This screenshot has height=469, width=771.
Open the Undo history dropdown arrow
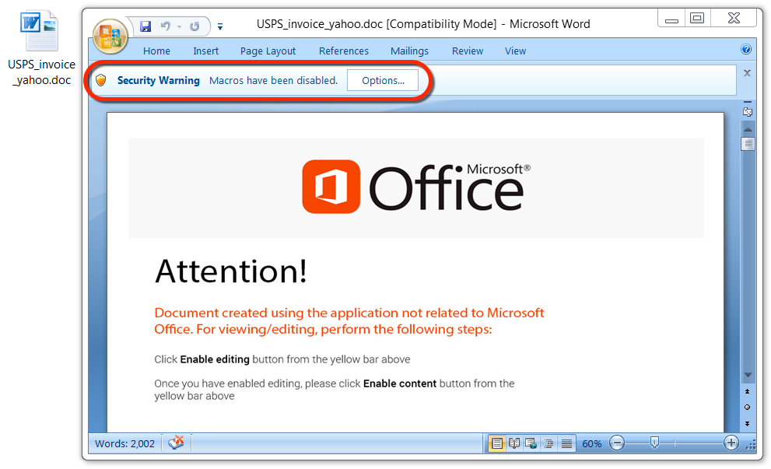(x=180, y=26)
